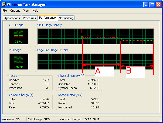This screenshot has width=163, height=123.
Task: Click the Peak value 433724
Action: 45,107
